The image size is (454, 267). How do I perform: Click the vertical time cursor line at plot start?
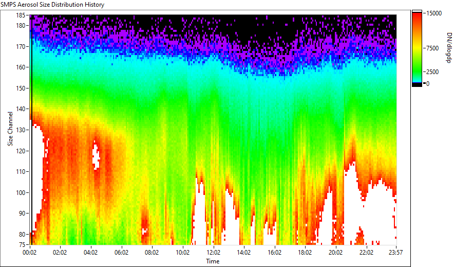pos(31,130)
